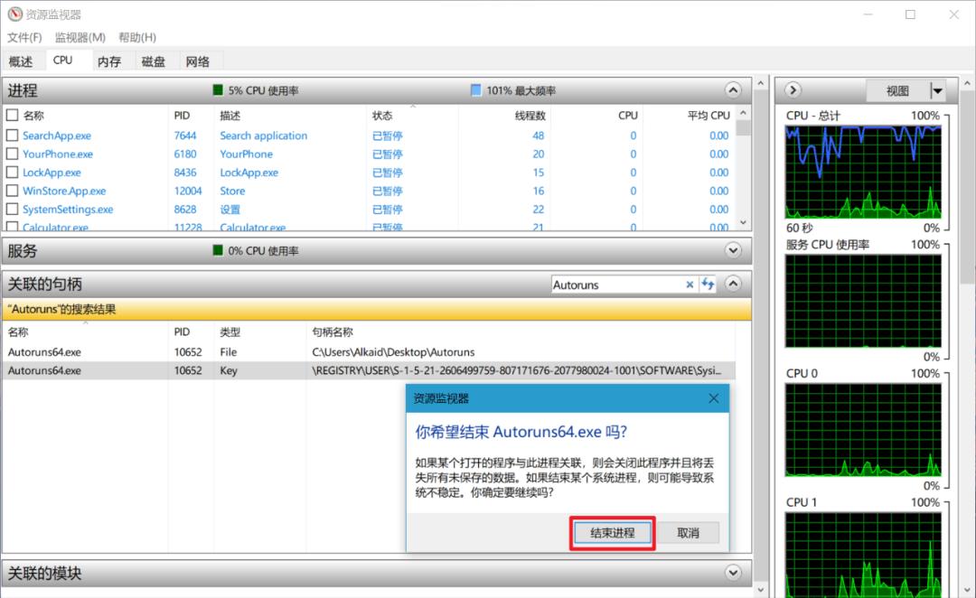Open the 视图 dropdown on the graphs panel
976x598 pixels.
pyautogui.click(x=936, y=90)
